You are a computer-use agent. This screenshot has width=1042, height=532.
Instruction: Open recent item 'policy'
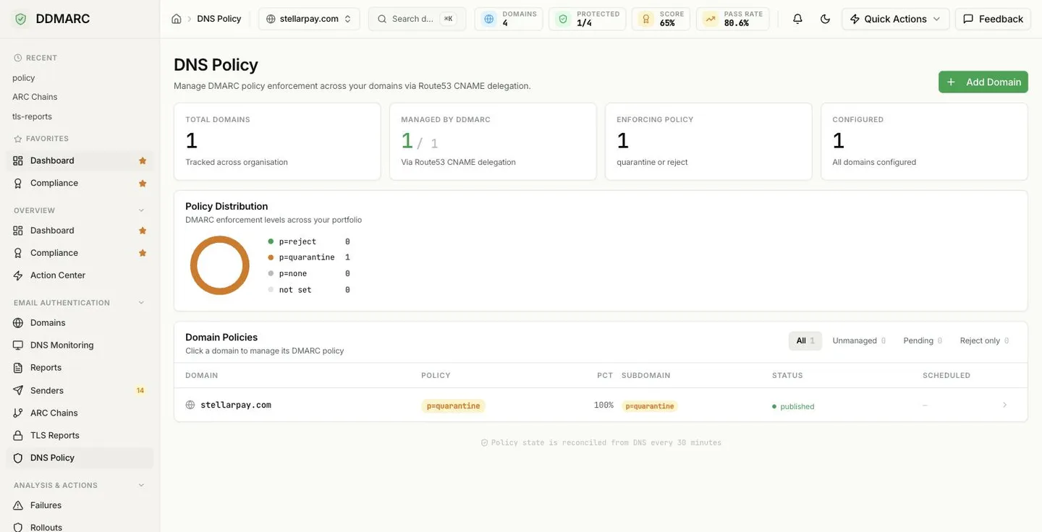(x=24, y=77)
